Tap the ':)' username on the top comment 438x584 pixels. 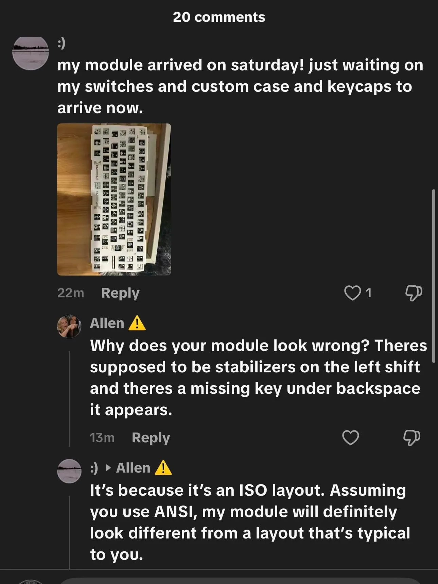[61, 43]
